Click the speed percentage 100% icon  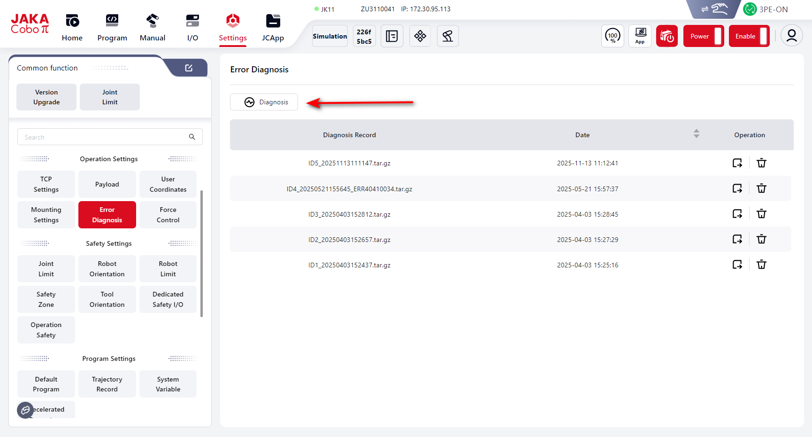tap(613, 36)
